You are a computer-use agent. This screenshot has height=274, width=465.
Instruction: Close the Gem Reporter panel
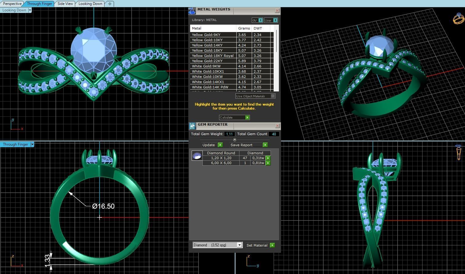[277, 126]
